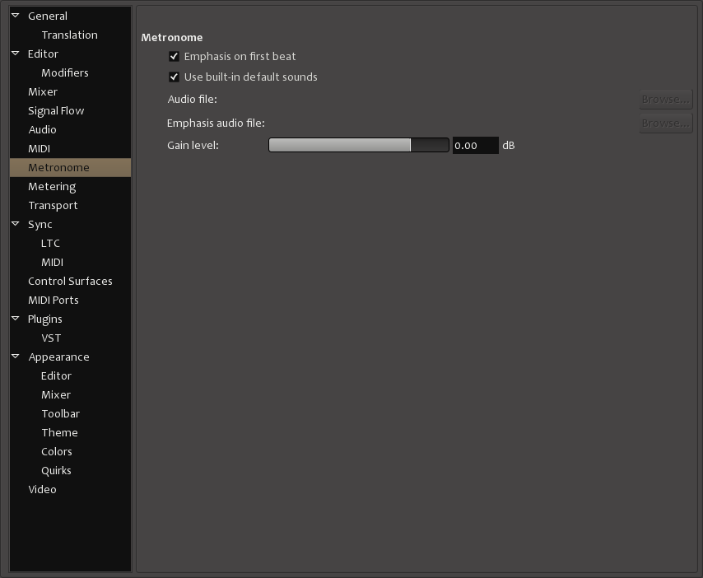
Task: Open the Appearance preferences page
Action: (x=58, y=357)
